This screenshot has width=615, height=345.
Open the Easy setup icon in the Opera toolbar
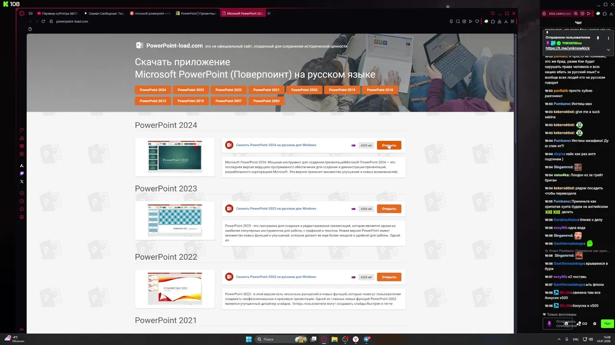pyautogui.click(x=512, y=22)
